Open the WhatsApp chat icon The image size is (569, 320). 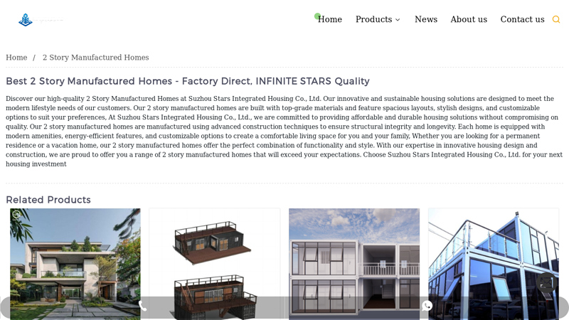click(x=427, y=306)
